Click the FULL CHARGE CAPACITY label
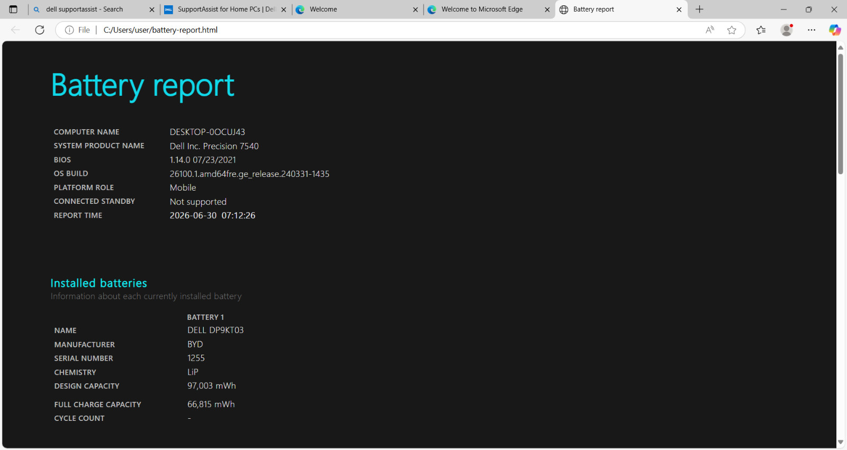Screen dimensions: 847x450 pyautogui.click(x=98, y=404)
